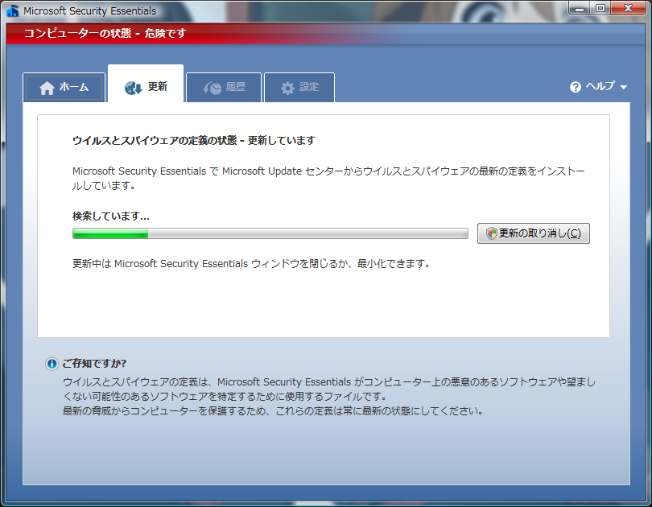652x507 pixels.
Task: Expand the ヘルプ dropdown arrow
Action: coord(623,87)
